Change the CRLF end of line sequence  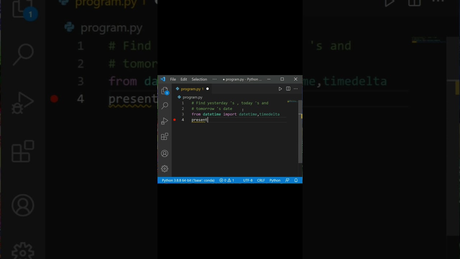click(261, 180)
